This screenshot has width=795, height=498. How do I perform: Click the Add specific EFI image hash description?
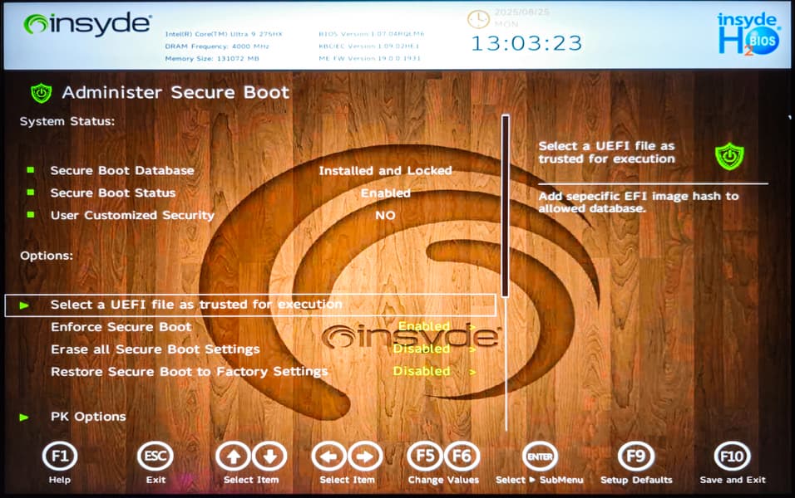tap(639, 202)
